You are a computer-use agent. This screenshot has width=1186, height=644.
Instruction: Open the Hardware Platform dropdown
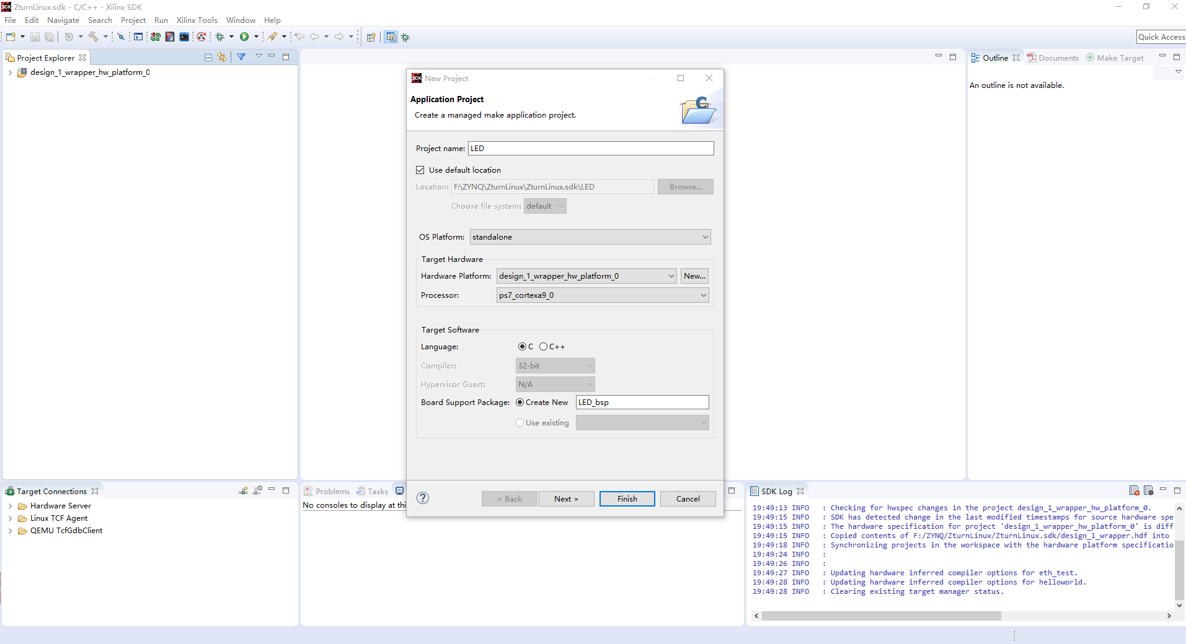point(586,276)
